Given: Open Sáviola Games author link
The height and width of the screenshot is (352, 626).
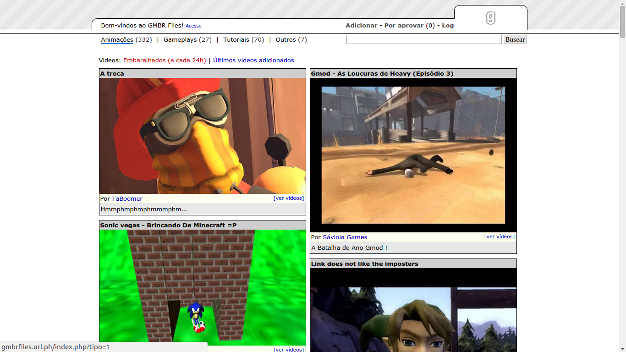Looking at the screenshot, I should (345, 237).
